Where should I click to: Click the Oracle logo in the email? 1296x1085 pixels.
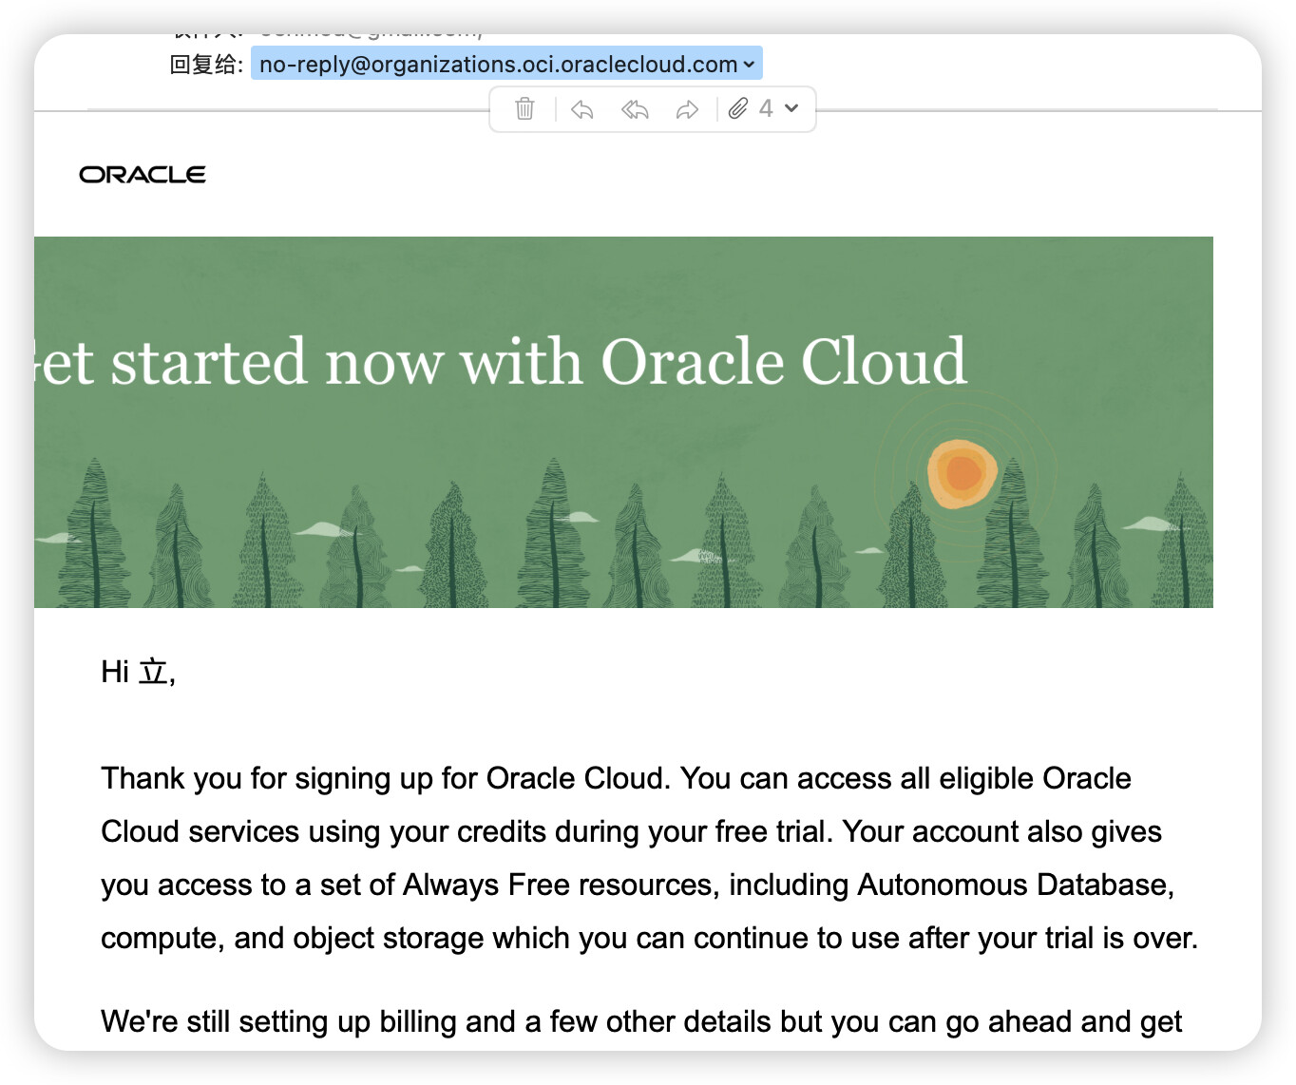point(143,175)
